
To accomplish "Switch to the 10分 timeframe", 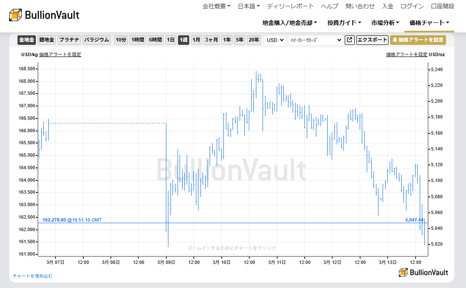I will 120,40.
